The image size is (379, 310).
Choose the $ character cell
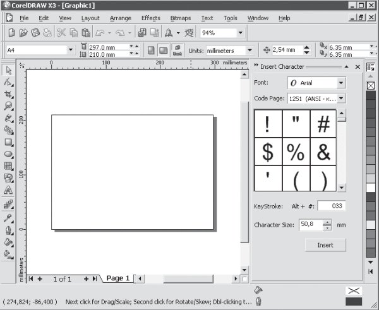268,152
